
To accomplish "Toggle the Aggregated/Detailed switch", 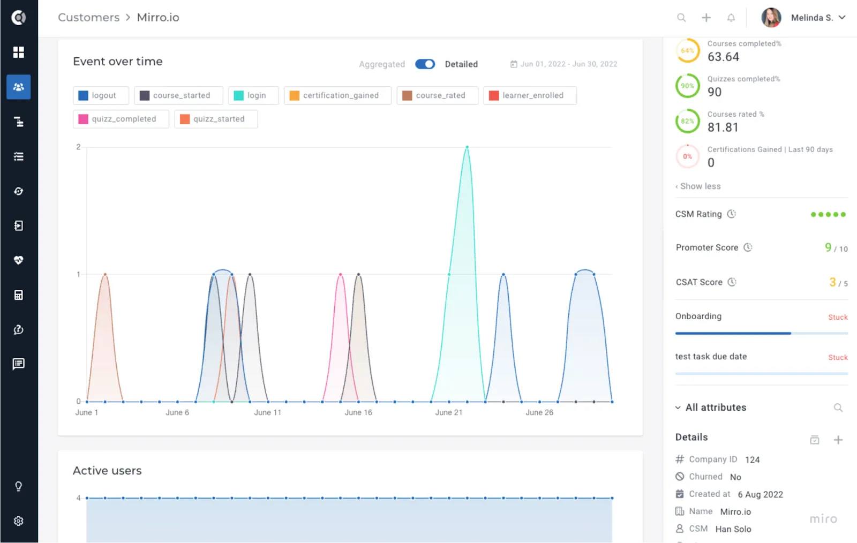I will click(425, 64).
